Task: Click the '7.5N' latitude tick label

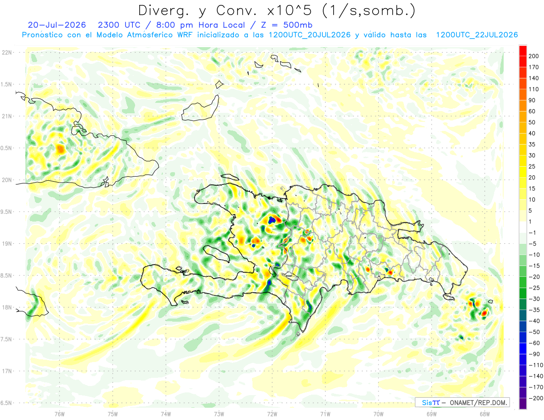Action: 6,339
